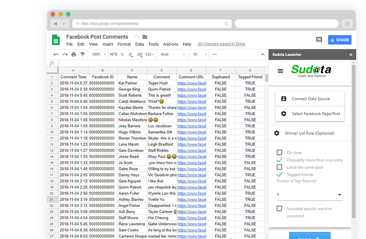Check Included specific word in comment
The image size is (366, 239).
[280, 208]
